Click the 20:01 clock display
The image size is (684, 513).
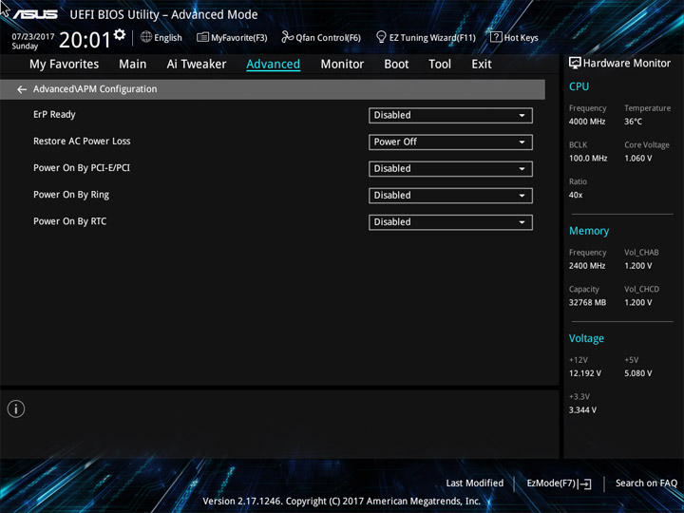(85, 40)
